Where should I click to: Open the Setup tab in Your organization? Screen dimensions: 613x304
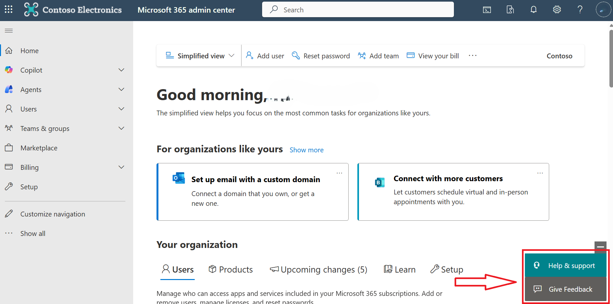(x=447, y=270)
